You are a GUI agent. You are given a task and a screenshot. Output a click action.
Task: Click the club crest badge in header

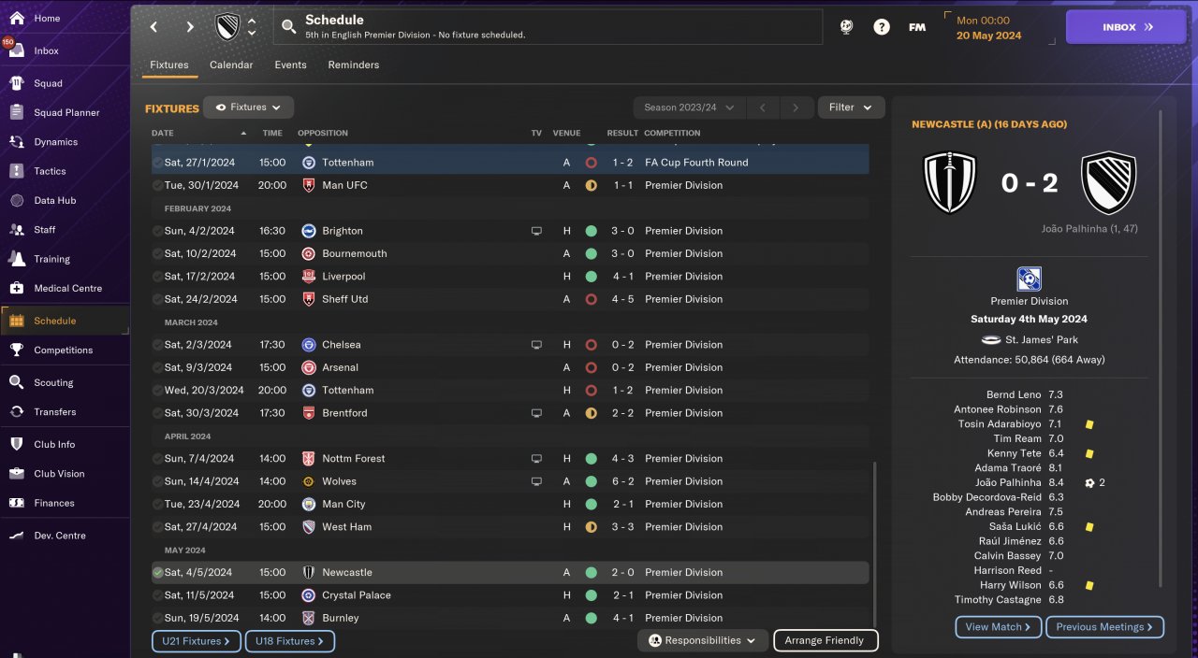point(227,27)
